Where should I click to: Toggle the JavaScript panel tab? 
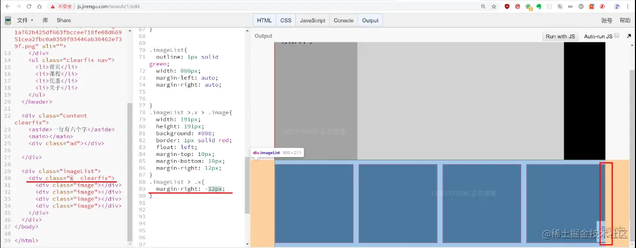click(x=312, y=20)
